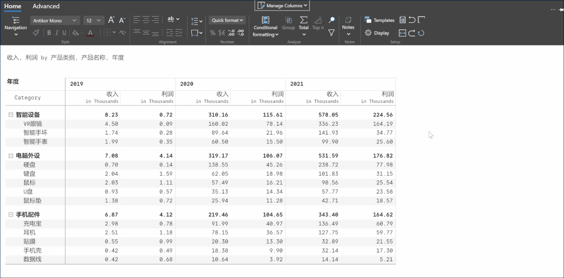The width and height of the screenshot is (564, 278).
Task: Apply currency $€ number format
Action: coord(222,33)
